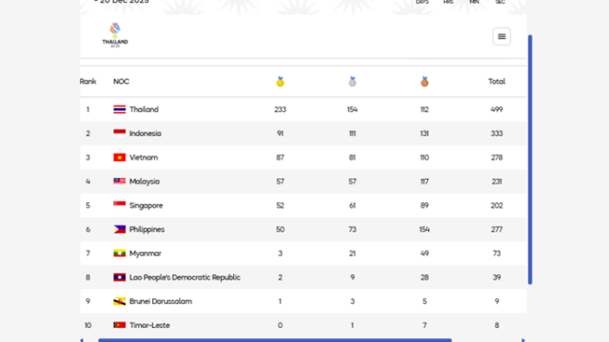Viewport: 609px width, 342px height.
Task: Select Brunei Darussalam country name
Action: tap(161, 301)
